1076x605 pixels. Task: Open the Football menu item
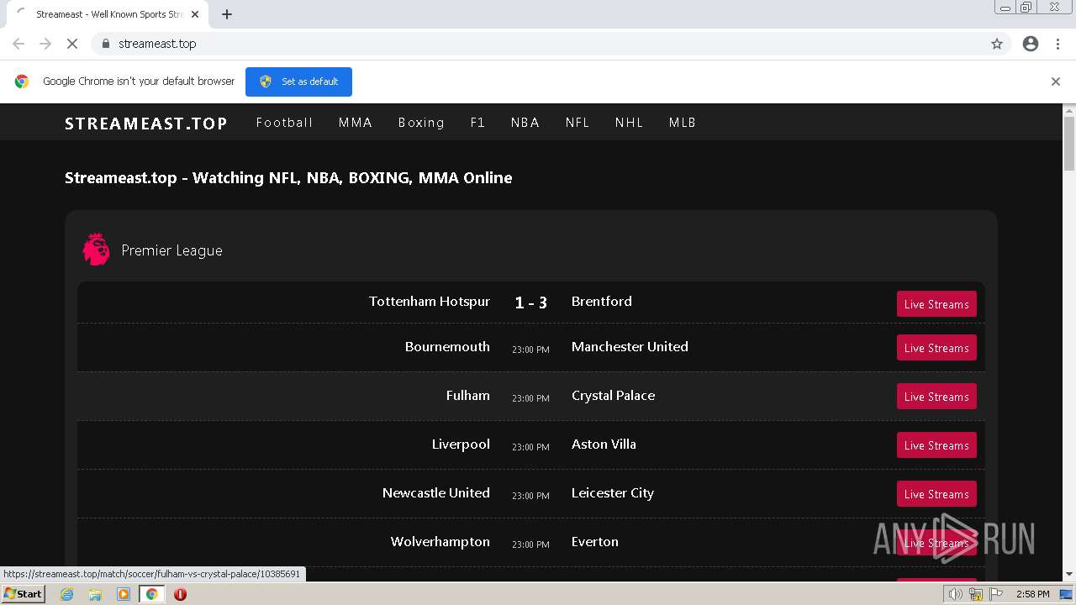[284, 123]
